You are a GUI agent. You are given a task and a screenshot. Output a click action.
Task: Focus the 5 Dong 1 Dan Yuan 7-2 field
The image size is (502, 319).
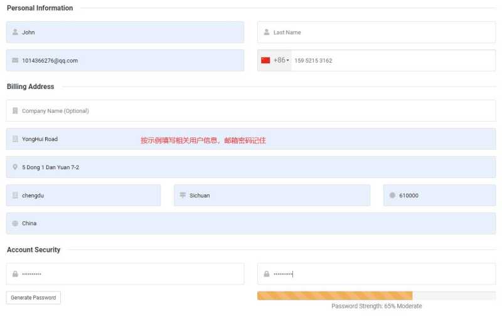(x=251, y=167)
